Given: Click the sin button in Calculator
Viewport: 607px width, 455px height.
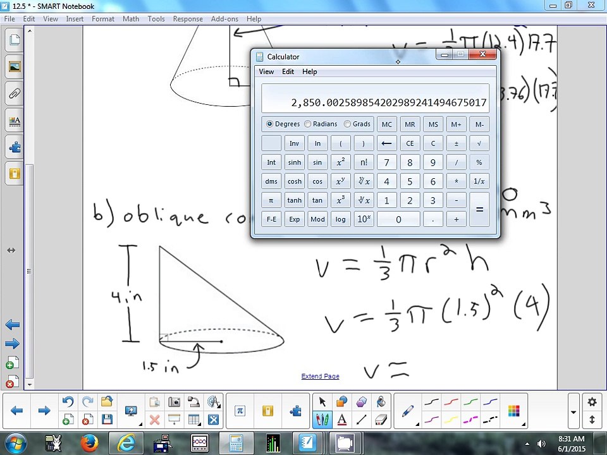Looking at the screenshot, I should pos(317,162).
